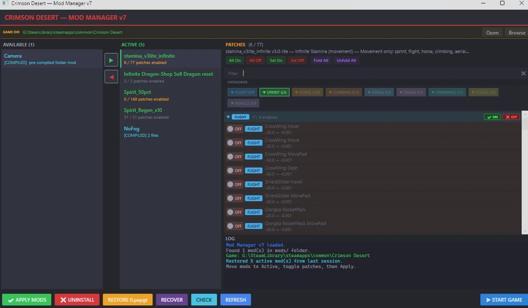Select the Spirit_50pct active mod
The image size is (528, 308).
pos(170,95)
